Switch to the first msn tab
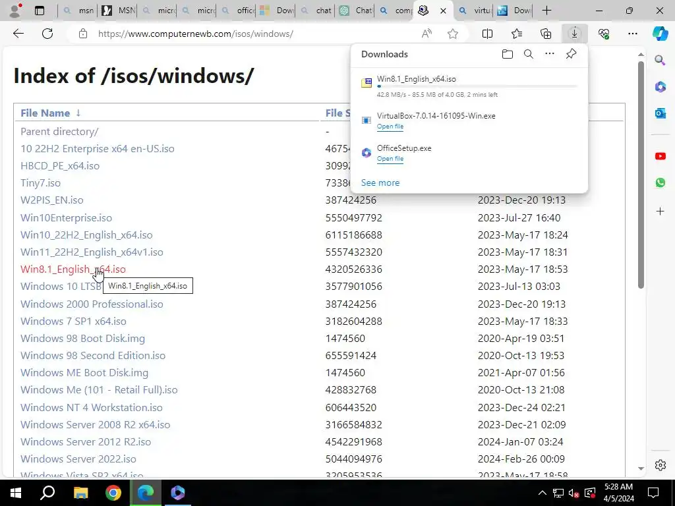 pos(78,11)
